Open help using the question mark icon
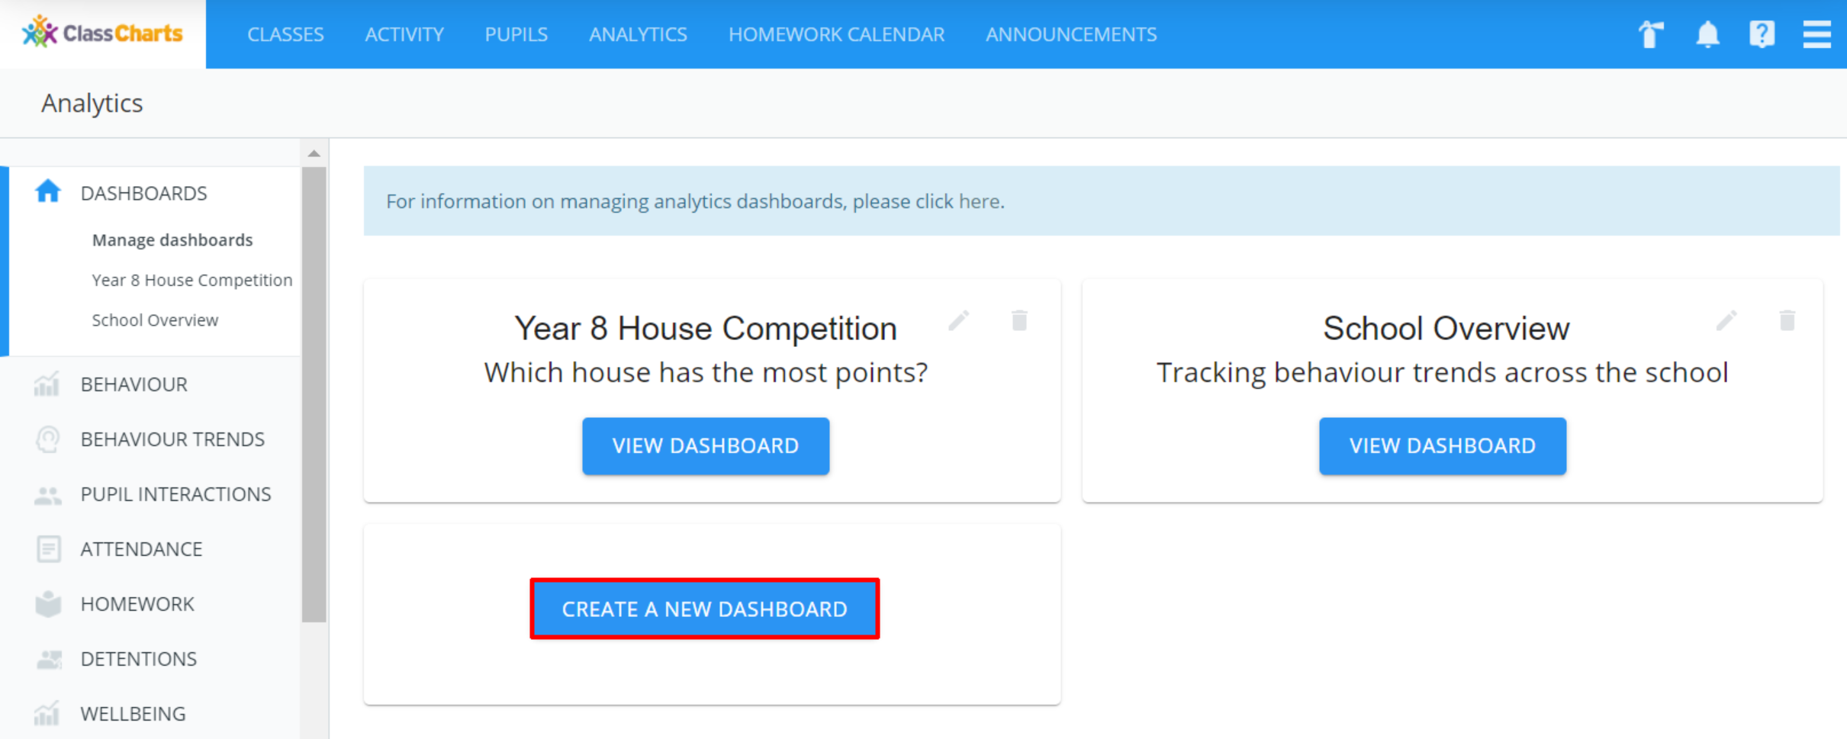 click(1762, 34)
